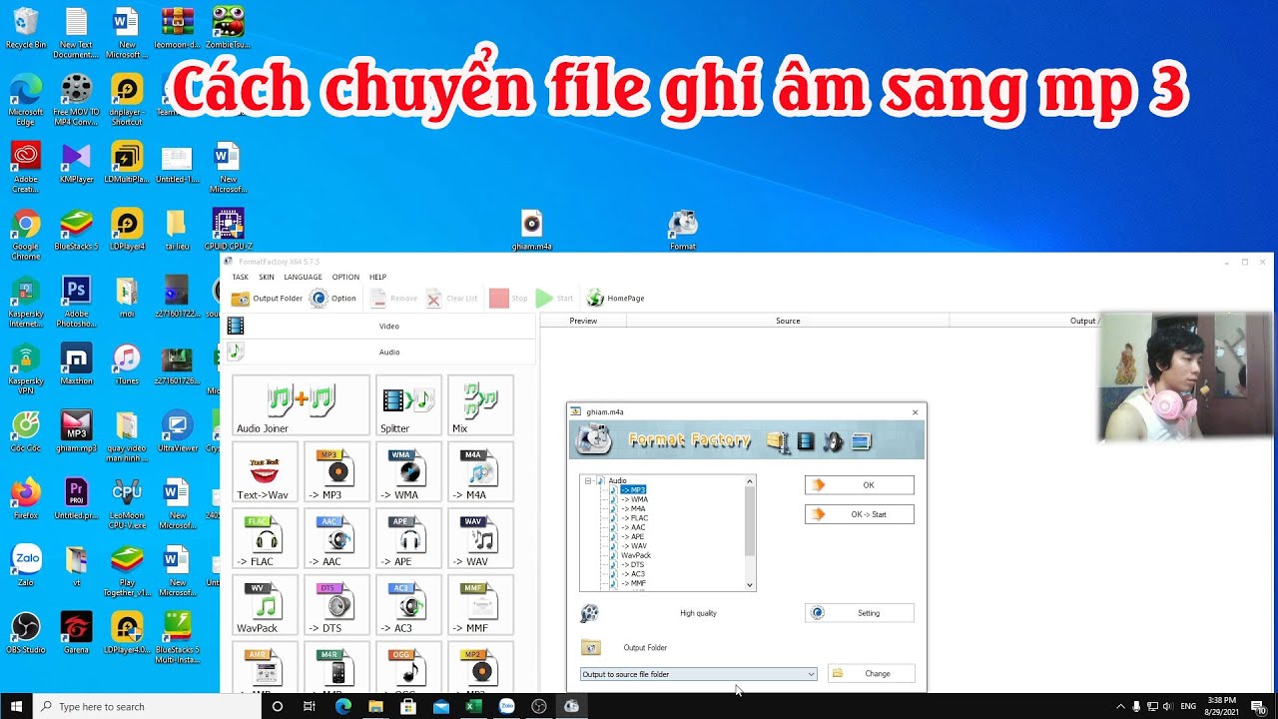Select the ghiam.m4a desktop file
1278x719 pixels.
tap(531, 230)
